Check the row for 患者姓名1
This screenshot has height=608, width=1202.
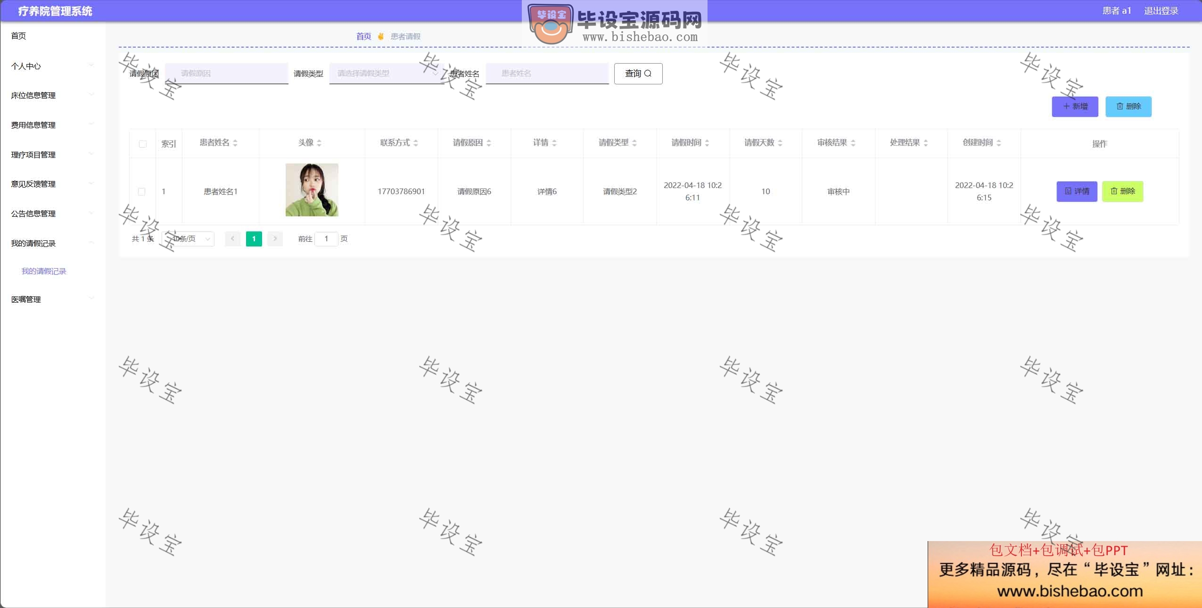coord(141,191)
